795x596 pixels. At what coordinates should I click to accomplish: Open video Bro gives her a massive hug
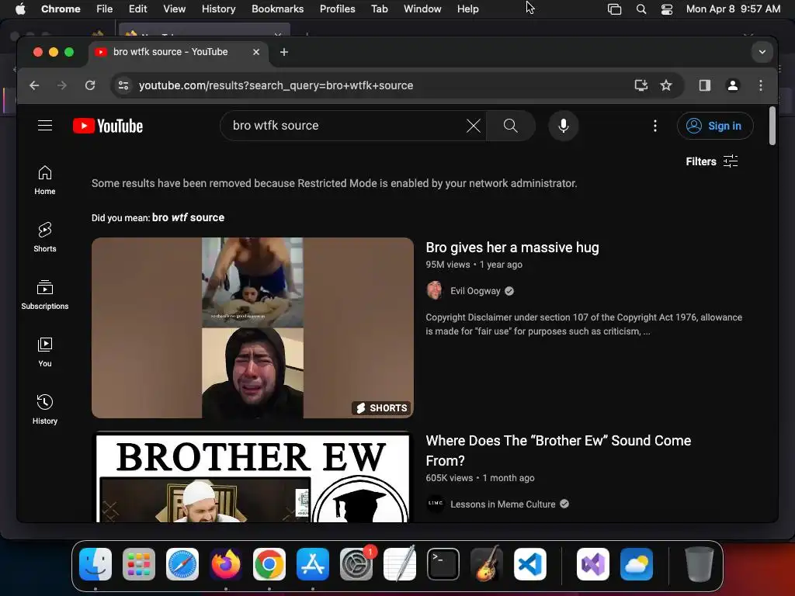512,248
